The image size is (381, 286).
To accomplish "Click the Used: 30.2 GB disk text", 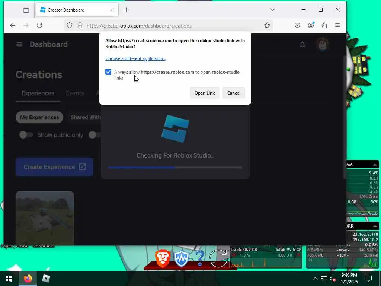I will 244,250.
